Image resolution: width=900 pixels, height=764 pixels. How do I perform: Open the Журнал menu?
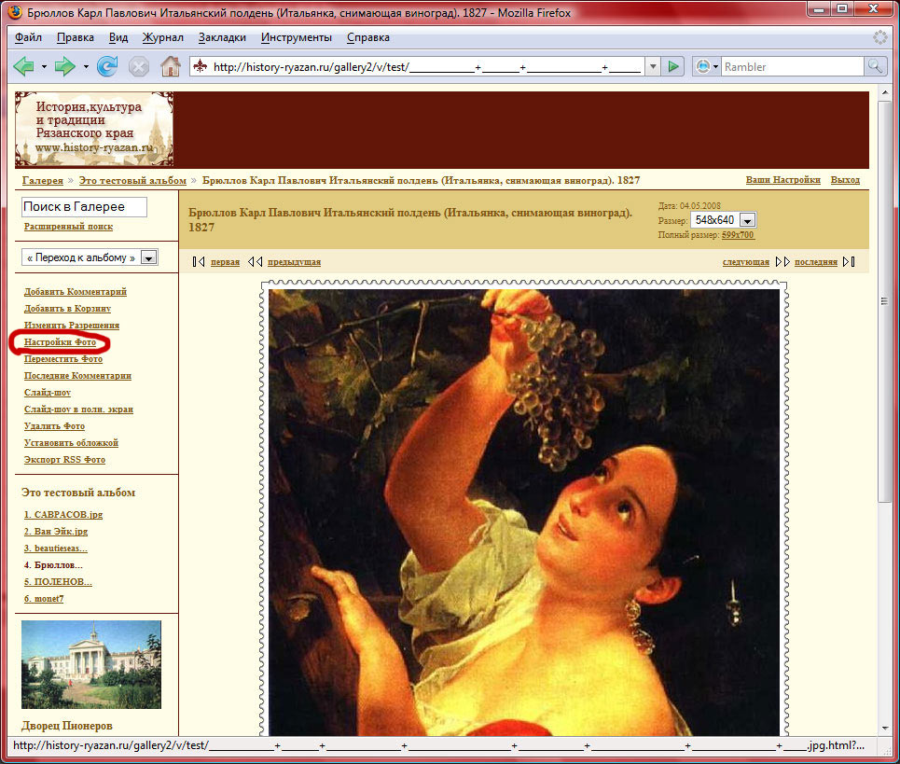[163, 37]
